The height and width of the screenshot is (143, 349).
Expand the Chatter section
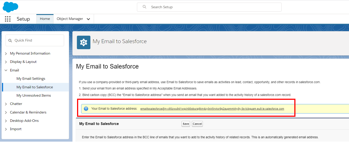(6, 104)
